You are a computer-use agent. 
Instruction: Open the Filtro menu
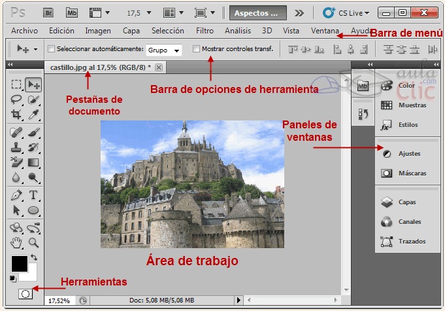coord(205,31)
